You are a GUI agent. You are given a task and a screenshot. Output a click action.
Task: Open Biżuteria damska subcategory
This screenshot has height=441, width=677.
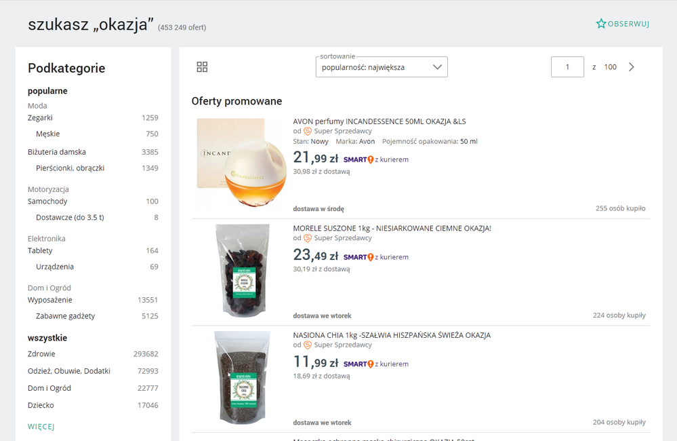point(57,152)
